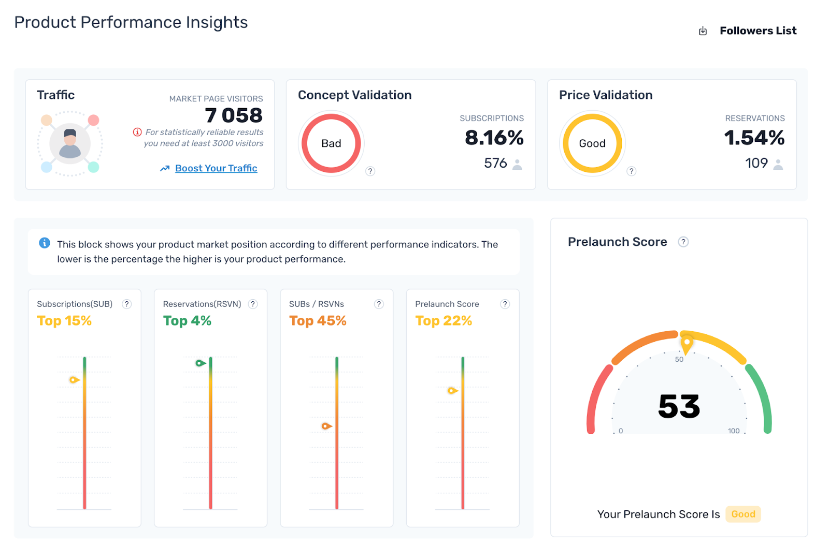Click the 109 reservations count
Image resolution: width=829 pixels, height=545 pixels.
click(x=756, y=163)
